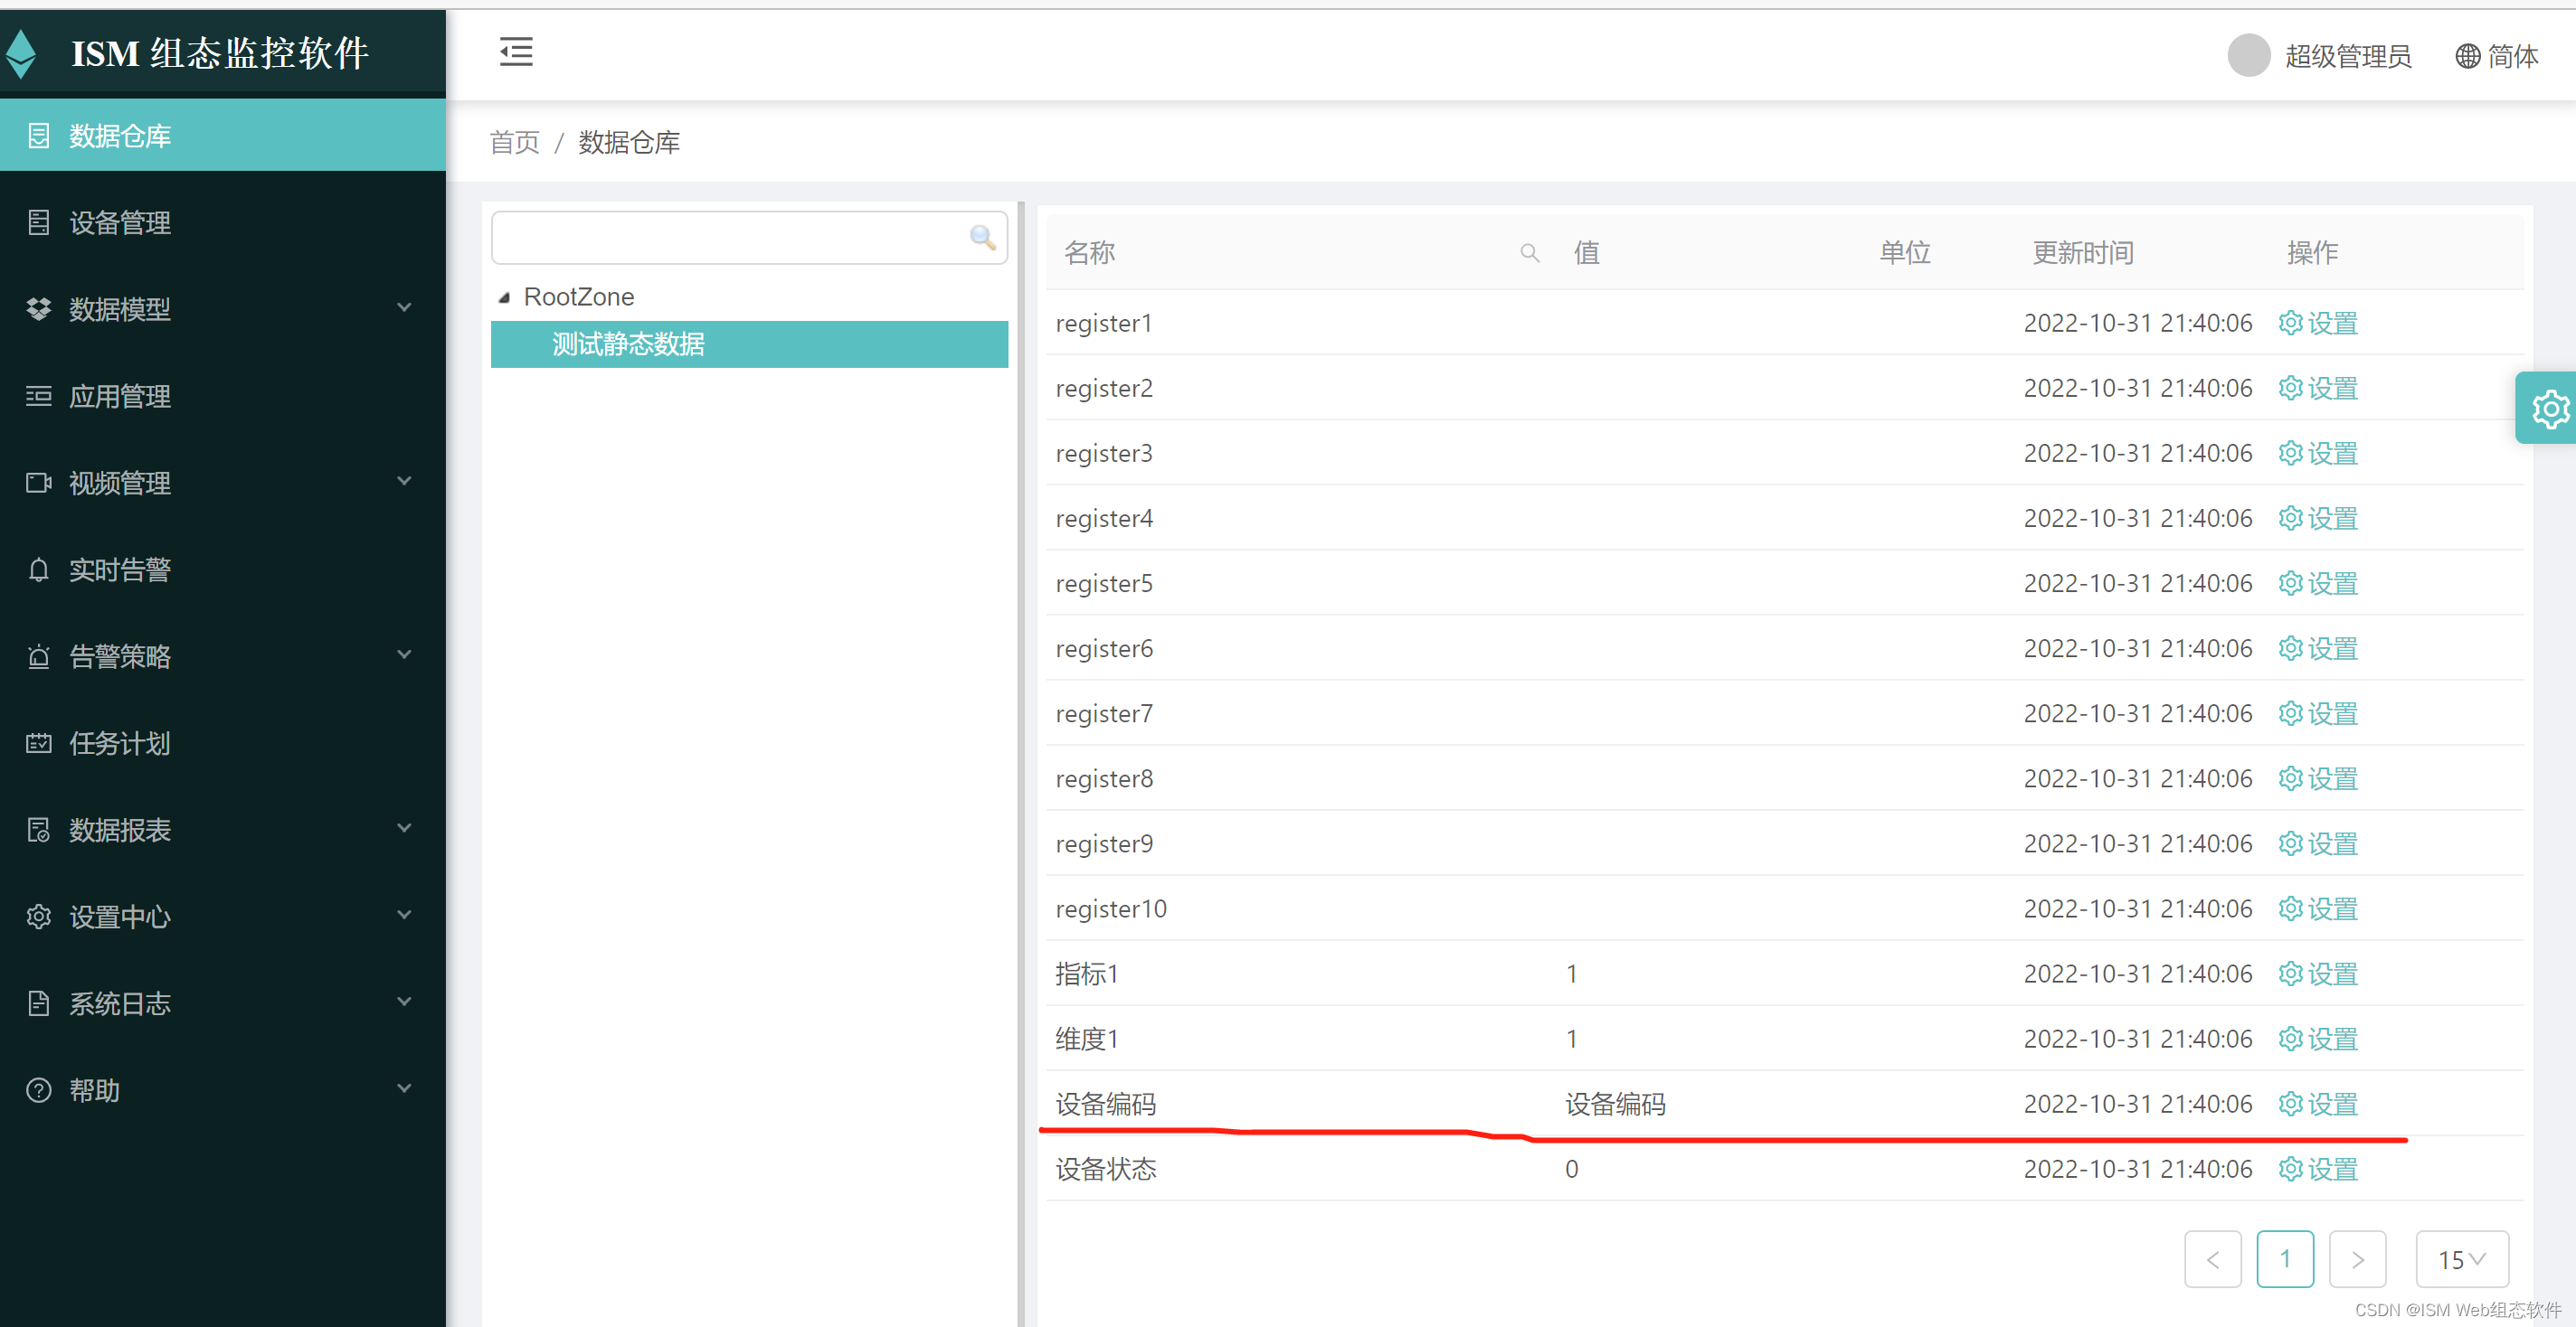Expand the 系统日志 menu chevron
Screen dimensions: 2576x1327
pyautogui.click(x=404, y=1002)
